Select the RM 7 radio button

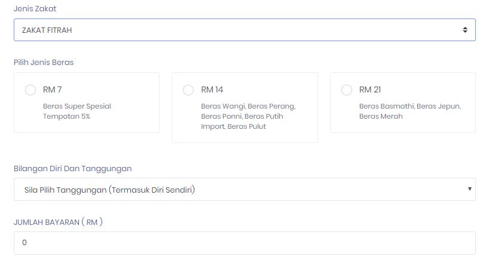click(x=30, y=90)
